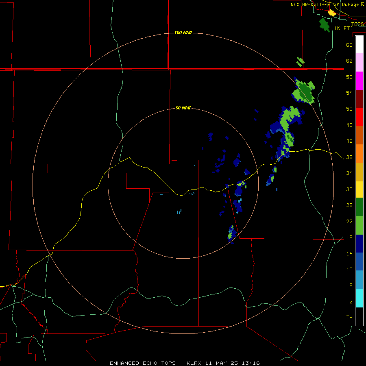The width and height of the screenshot is (366, 366).
Task: Pick the bright red legend band
Action: coord(359,117)
